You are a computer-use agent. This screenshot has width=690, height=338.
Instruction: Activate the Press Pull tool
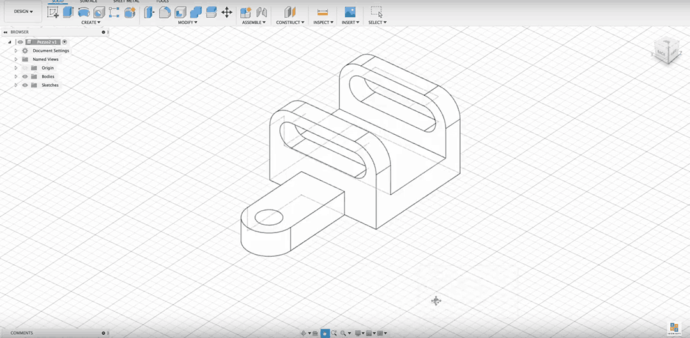149,12
